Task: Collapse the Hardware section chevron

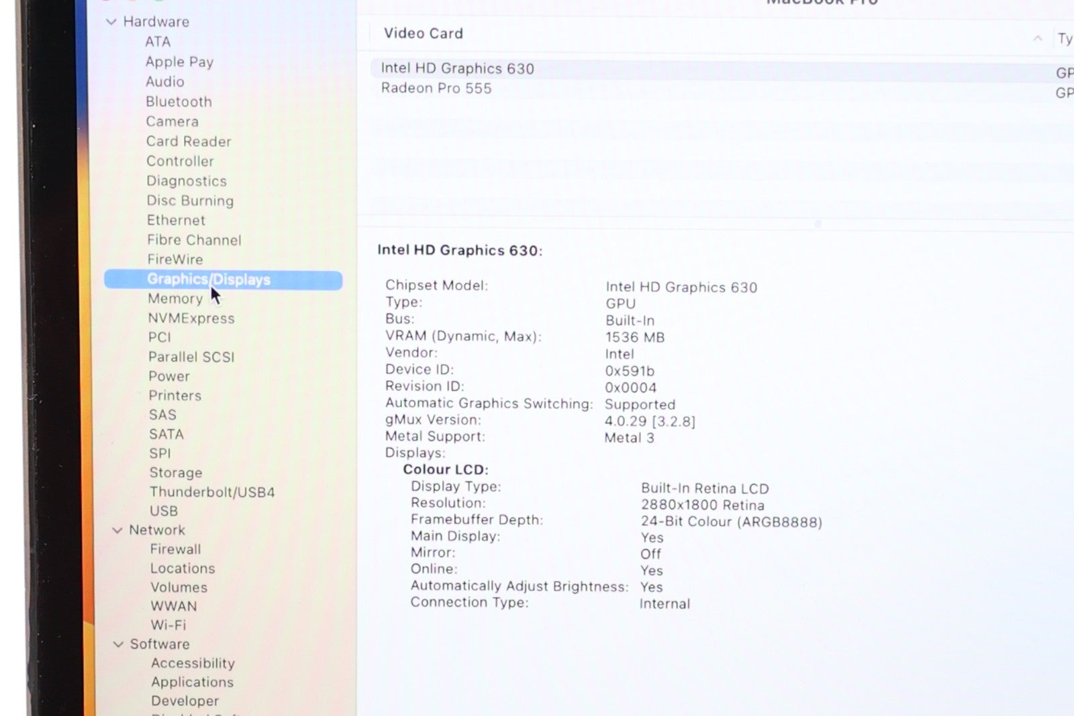Action: 111,22
